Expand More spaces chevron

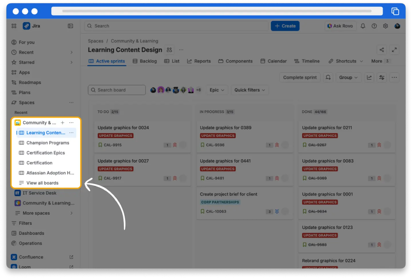72,213
